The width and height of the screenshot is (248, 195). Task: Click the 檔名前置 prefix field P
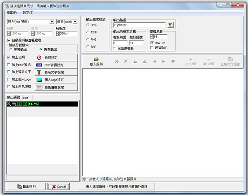120,43
